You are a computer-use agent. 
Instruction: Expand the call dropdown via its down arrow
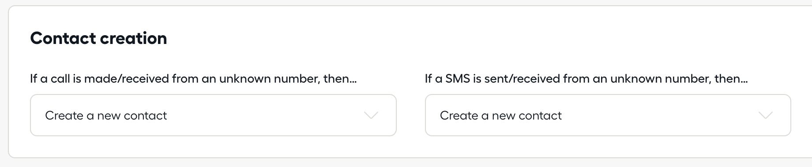(371, 116)
